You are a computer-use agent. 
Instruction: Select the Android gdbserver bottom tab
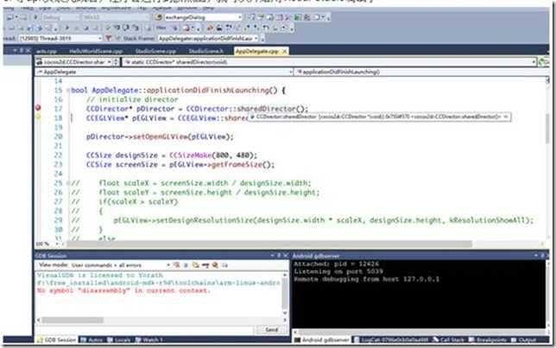pos(322,340)
